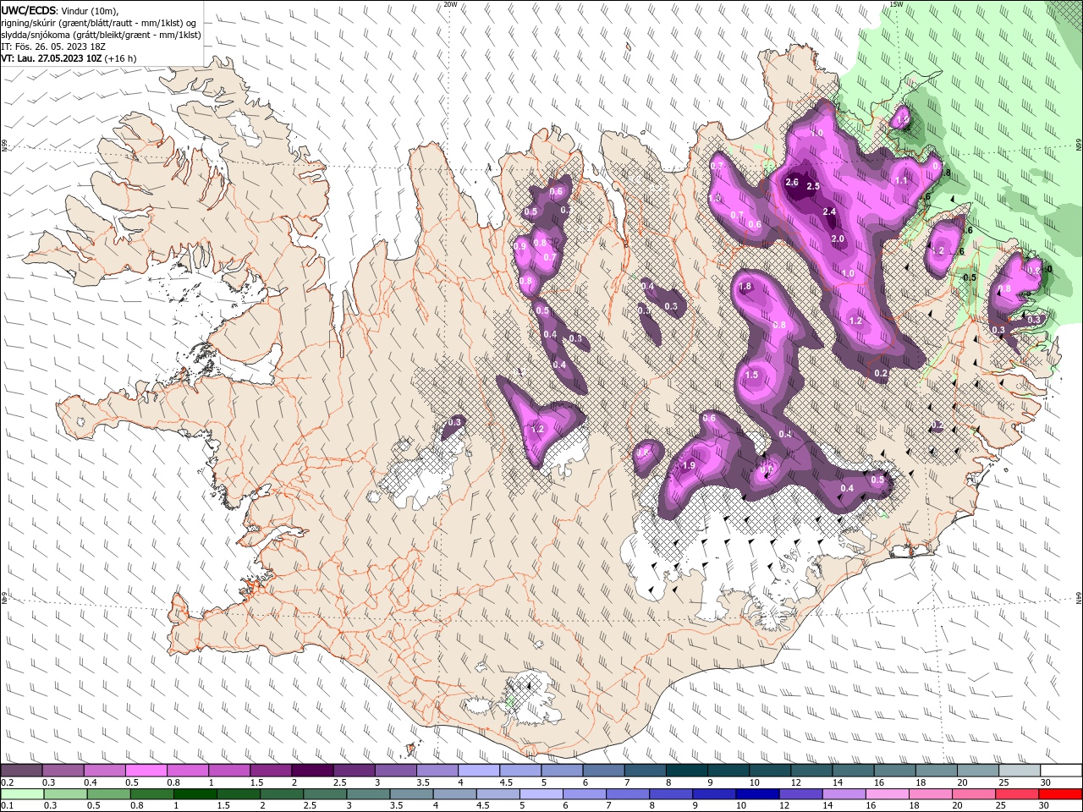
Task: Click the palest green 0.1 swatch on the rain scale
Action: (21, 794)
